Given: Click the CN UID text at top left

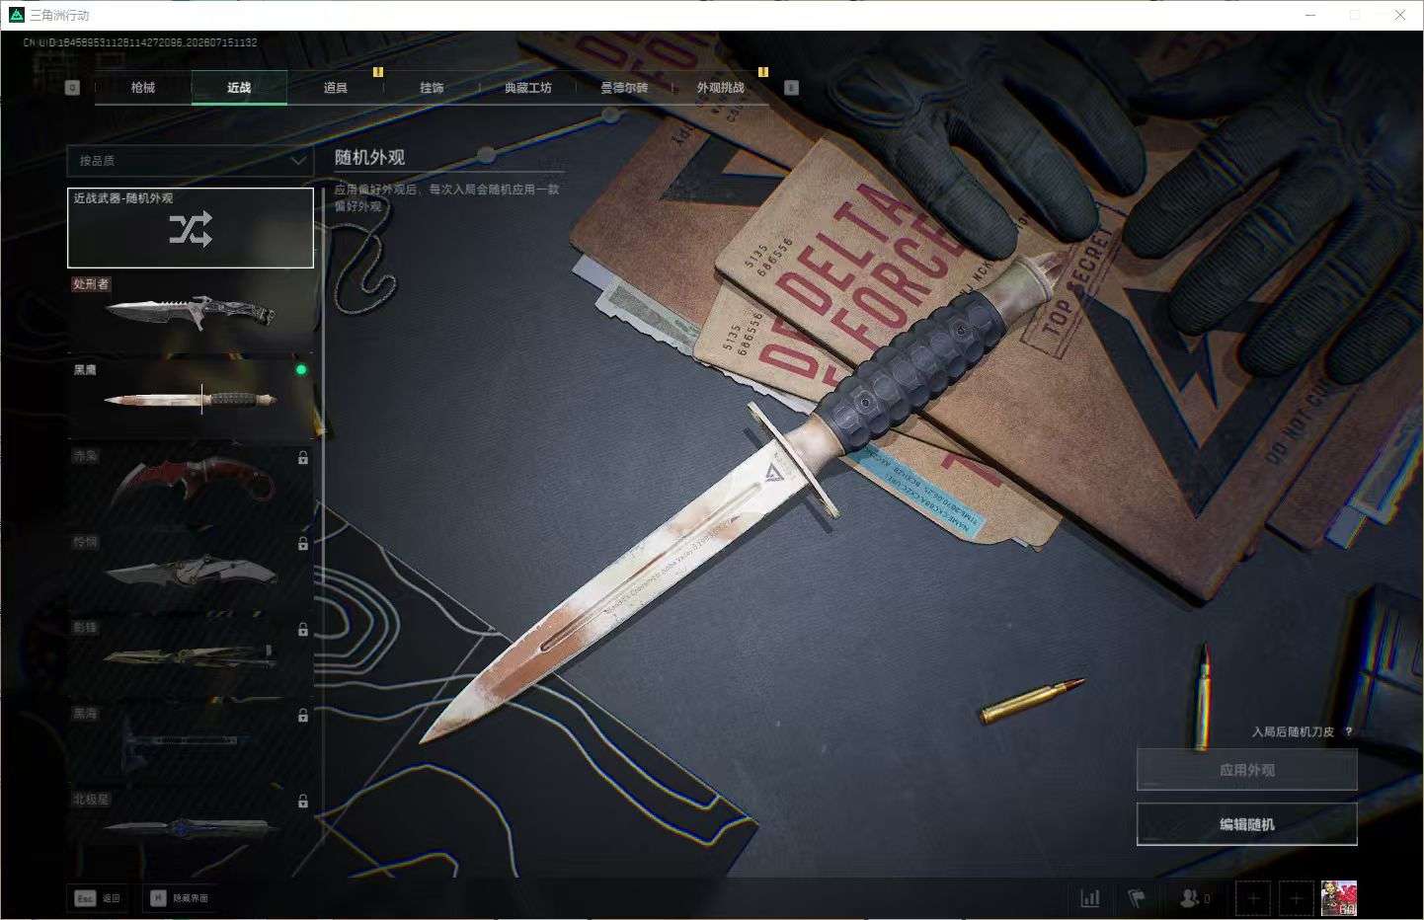Looking at the screenshot, I should click(x=140, y=42).
